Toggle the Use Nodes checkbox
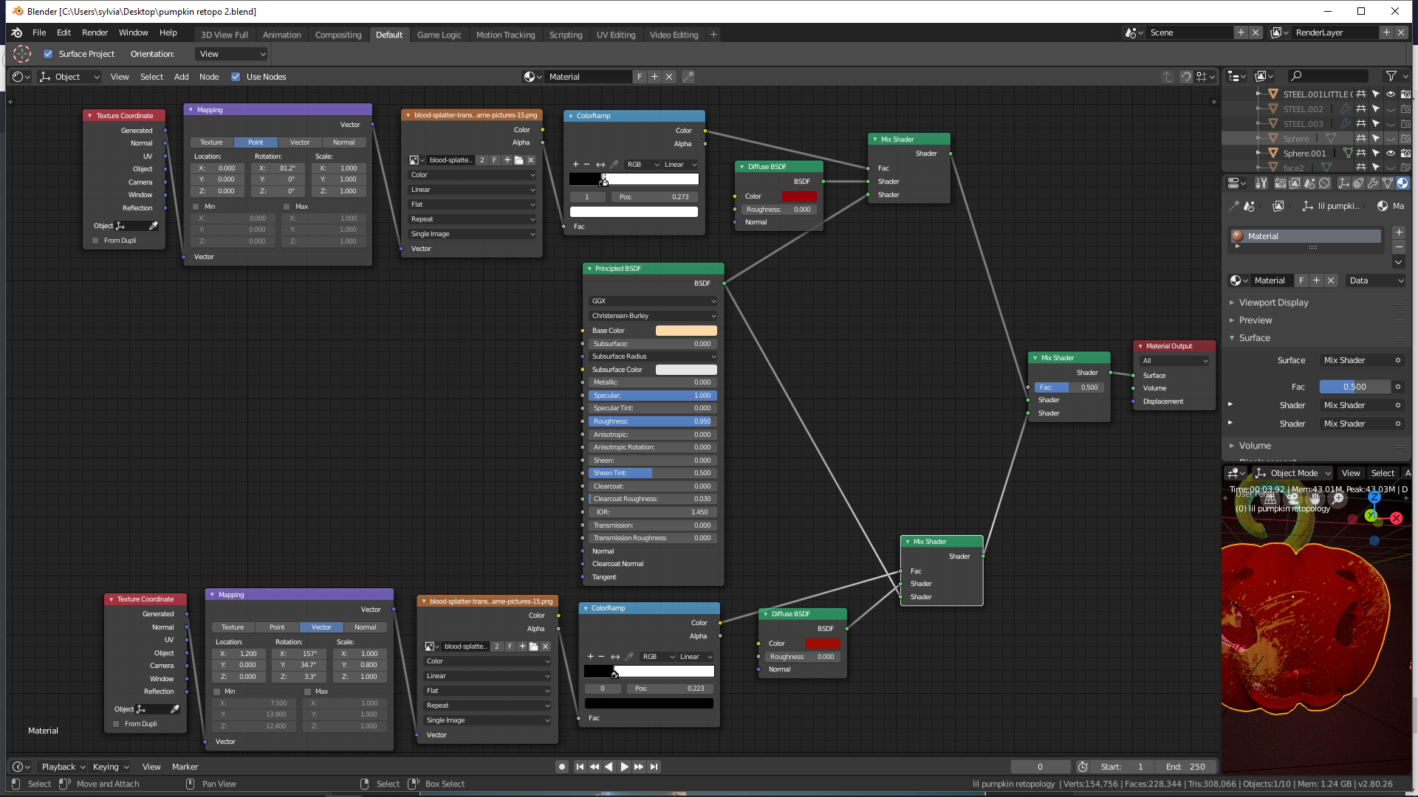Viewport: 1418px width, 797px height. [236, 77]
